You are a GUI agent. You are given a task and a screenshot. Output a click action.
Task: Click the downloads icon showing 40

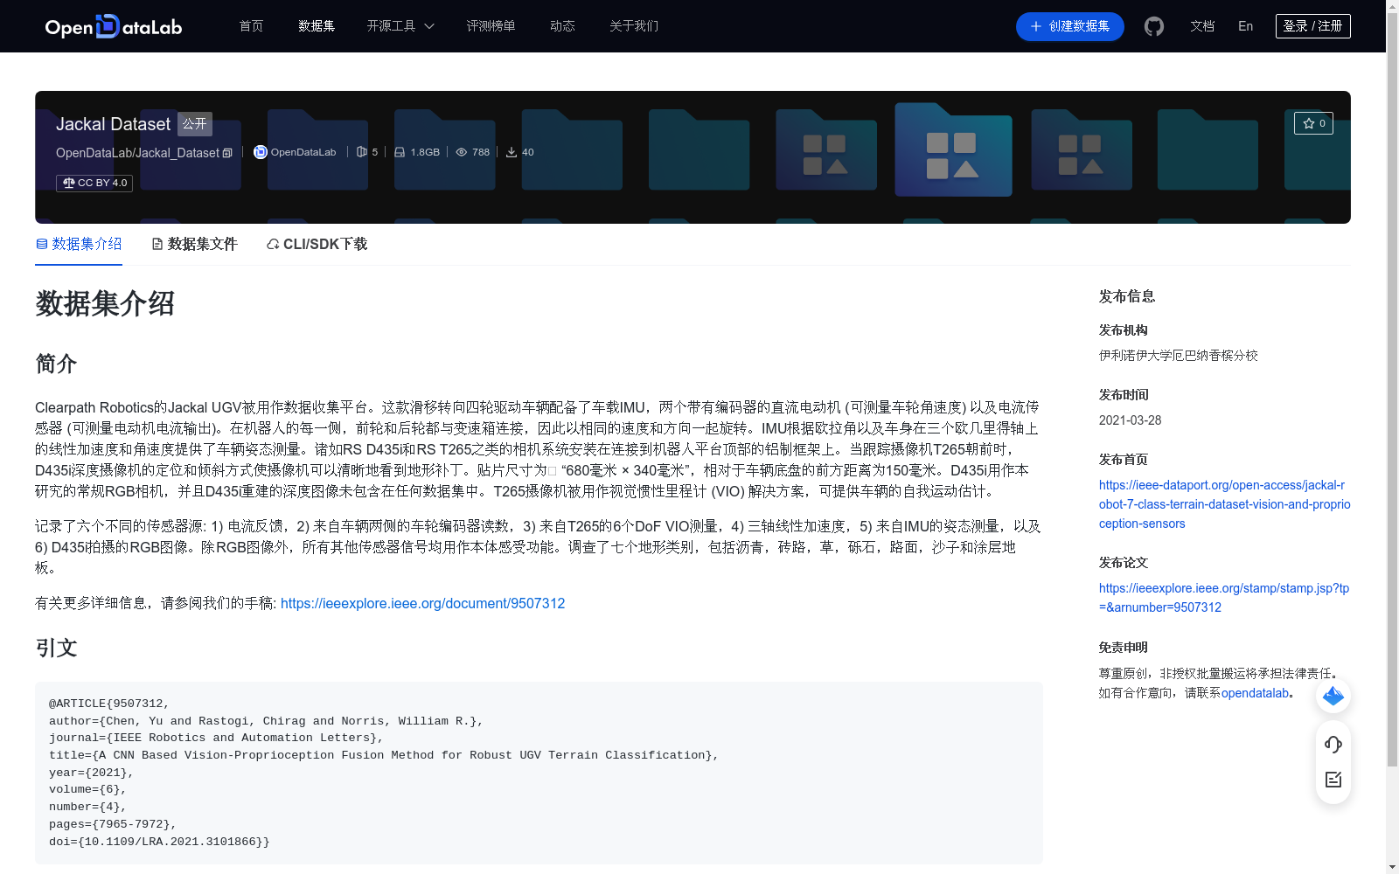click(512, 152)
